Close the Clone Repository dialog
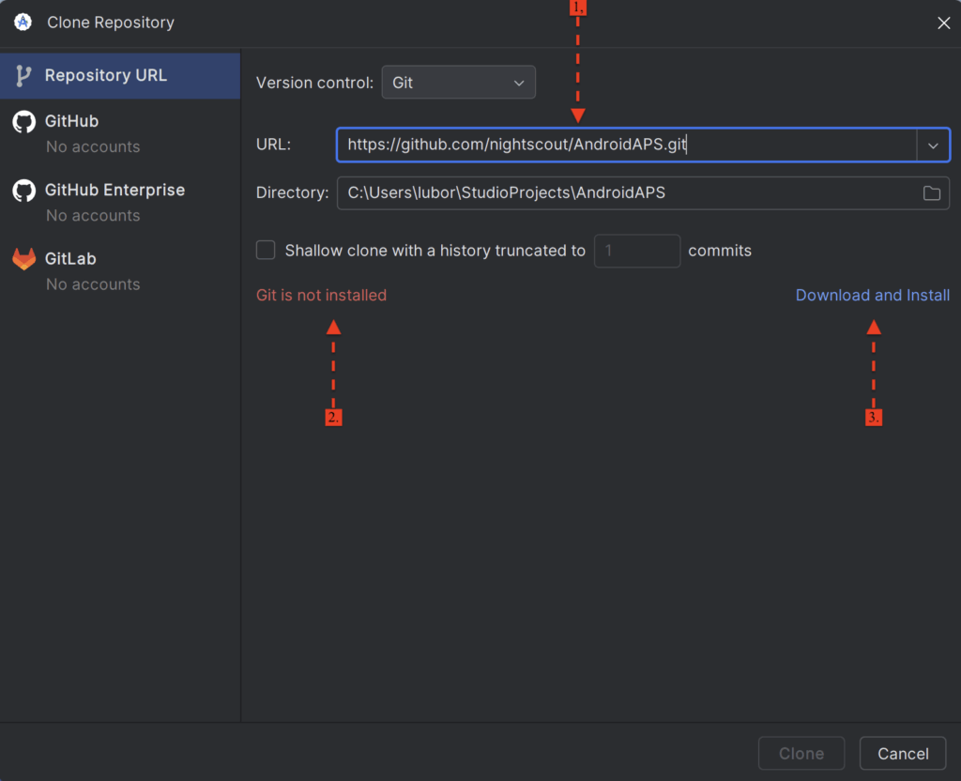Image resolution: width=961 pixels, height=781 pixels. tap(943, 23)
